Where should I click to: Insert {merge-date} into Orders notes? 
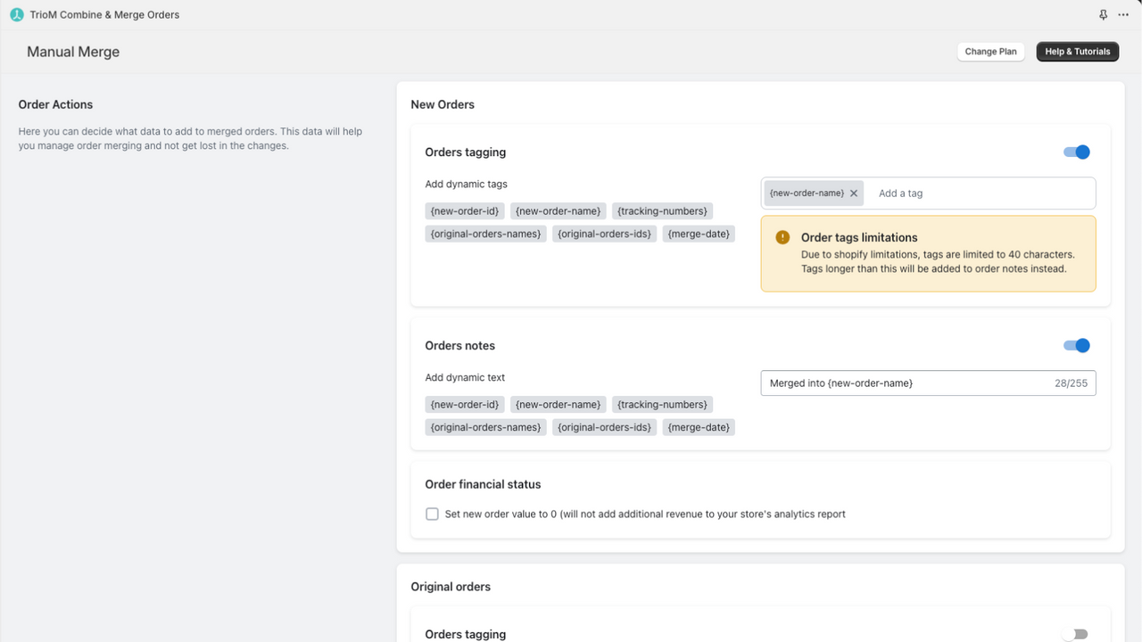[x=699, y=427]
